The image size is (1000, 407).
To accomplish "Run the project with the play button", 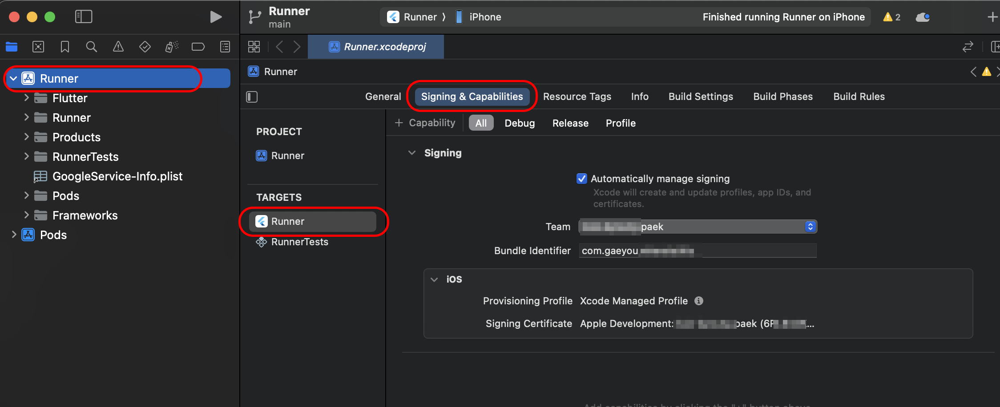I will (x=216, y=17).
